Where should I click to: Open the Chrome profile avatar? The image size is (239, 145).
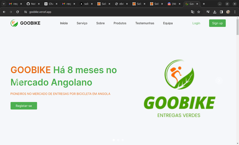228,12
